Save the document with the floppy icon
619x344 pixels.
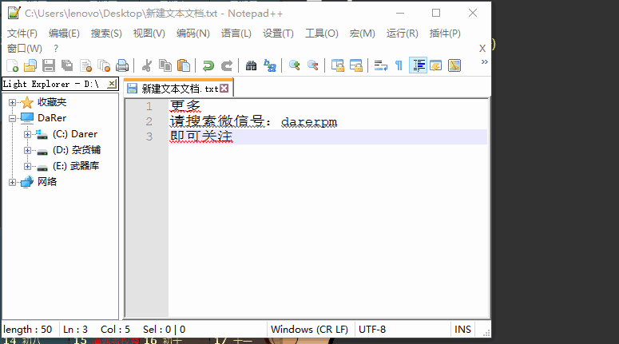point(49,65)
